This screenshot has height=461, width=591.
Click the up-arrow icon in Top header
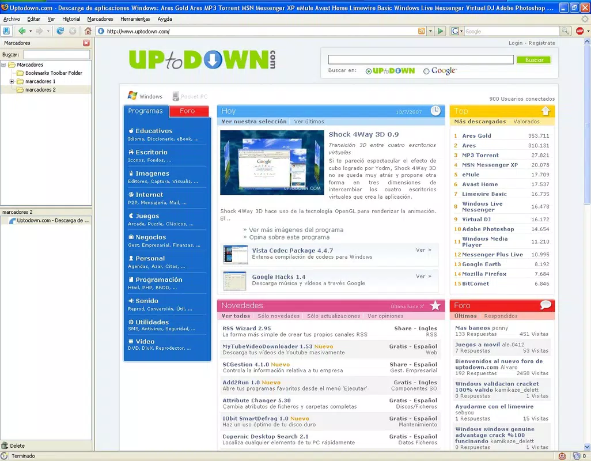(545, 111)
